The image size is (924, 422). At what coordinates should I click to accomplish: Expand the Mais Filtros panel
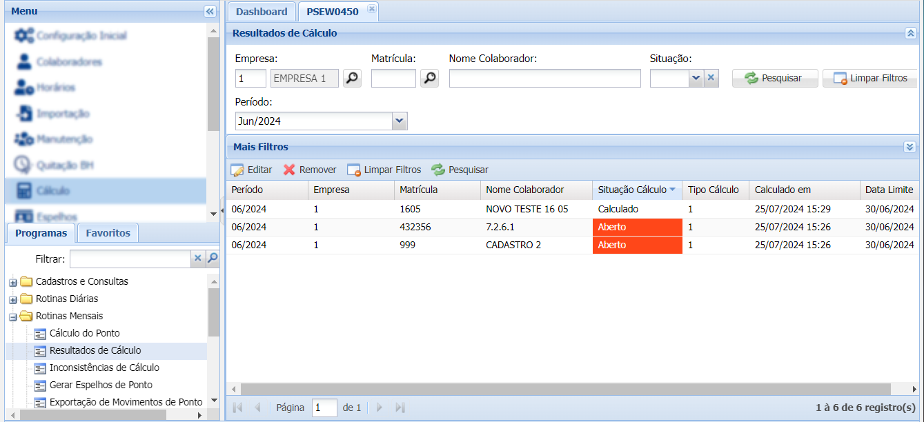[x=910, y=147]
